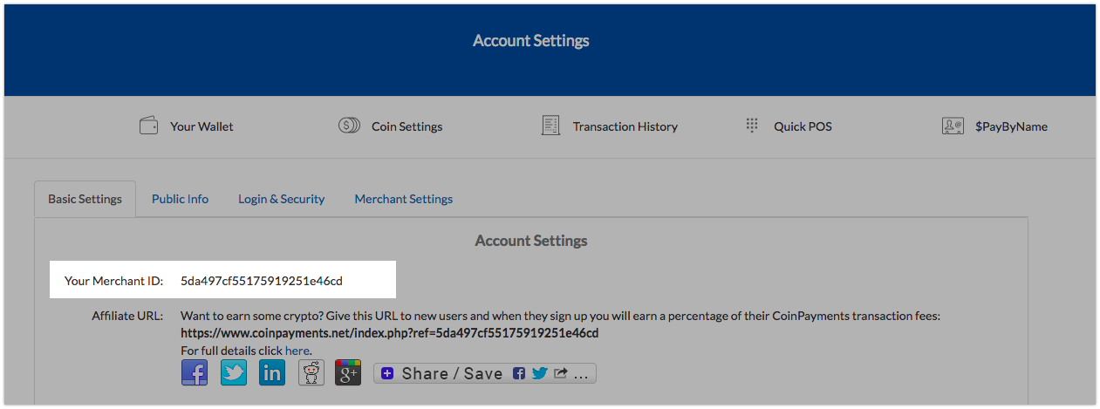Click the Account Settings blue banner title
This screenshot has height=409, width=1100.
coord(531,41)
